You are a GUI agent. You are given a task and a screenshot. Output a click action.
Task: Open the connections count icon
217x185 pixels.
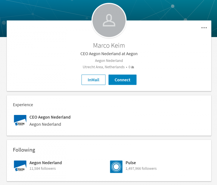click(x=132, y=67)
